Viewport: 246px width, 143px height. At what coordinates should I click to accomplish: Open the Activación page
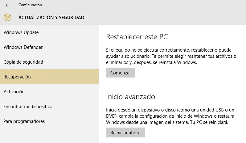[14, 92]
